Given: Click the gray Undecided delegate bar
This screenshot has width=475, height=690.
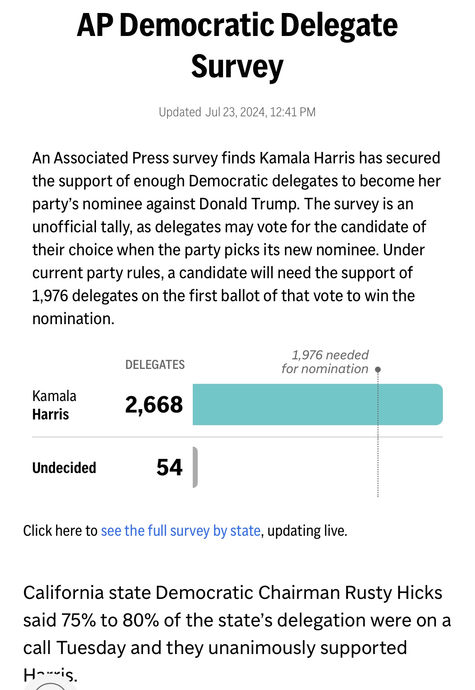Looking at the screenshot, I should tap(195, 467).
